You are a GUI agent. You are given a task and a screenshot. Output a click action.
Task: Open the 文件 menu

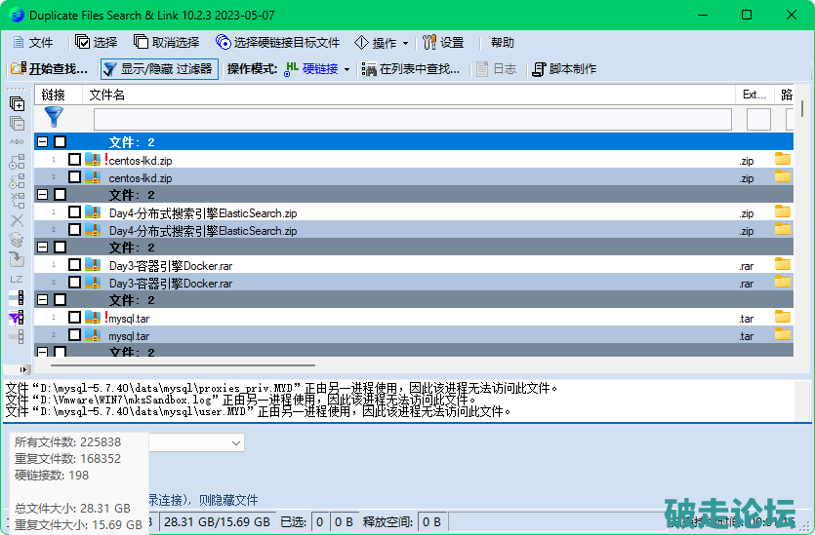click(32, 43)
